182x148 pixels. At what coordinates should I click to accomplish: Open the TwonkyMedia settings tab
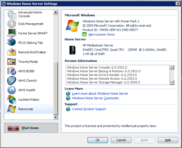tap(29, 62)
